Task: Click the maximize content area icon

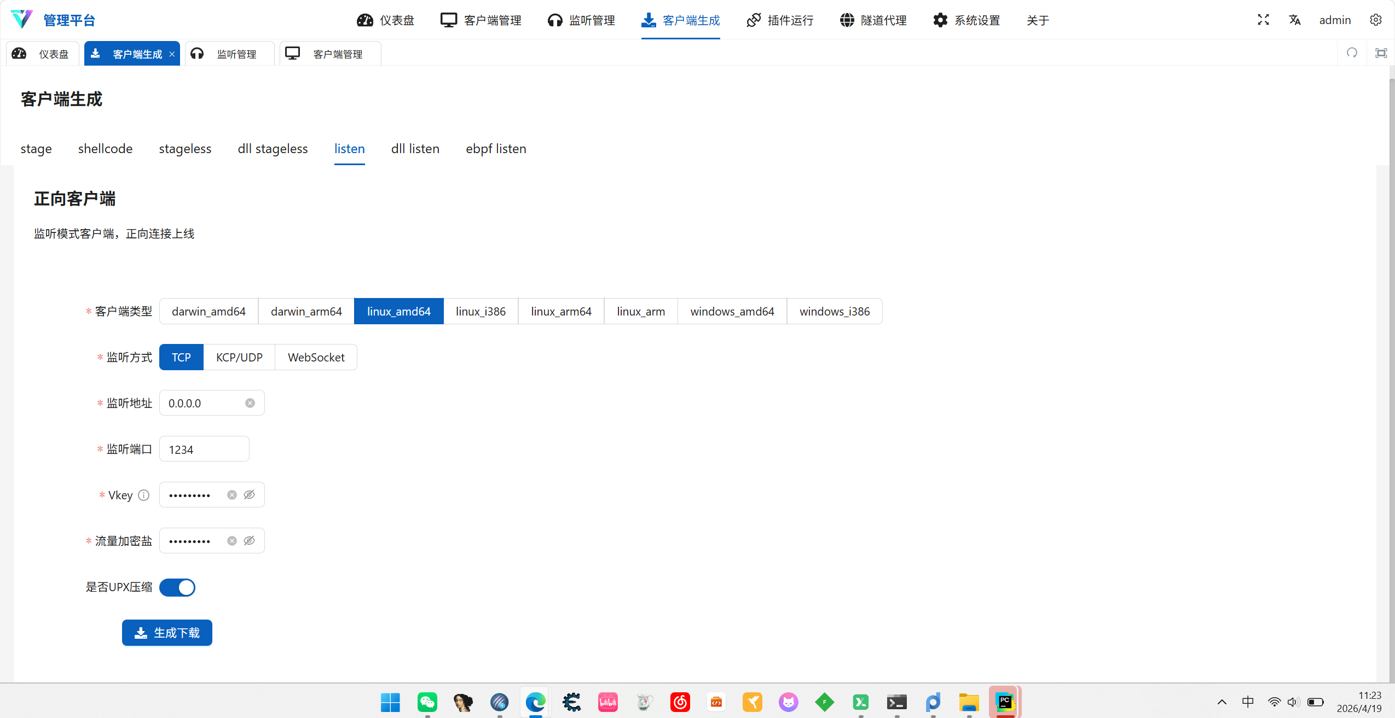Action: (1381, 52)
